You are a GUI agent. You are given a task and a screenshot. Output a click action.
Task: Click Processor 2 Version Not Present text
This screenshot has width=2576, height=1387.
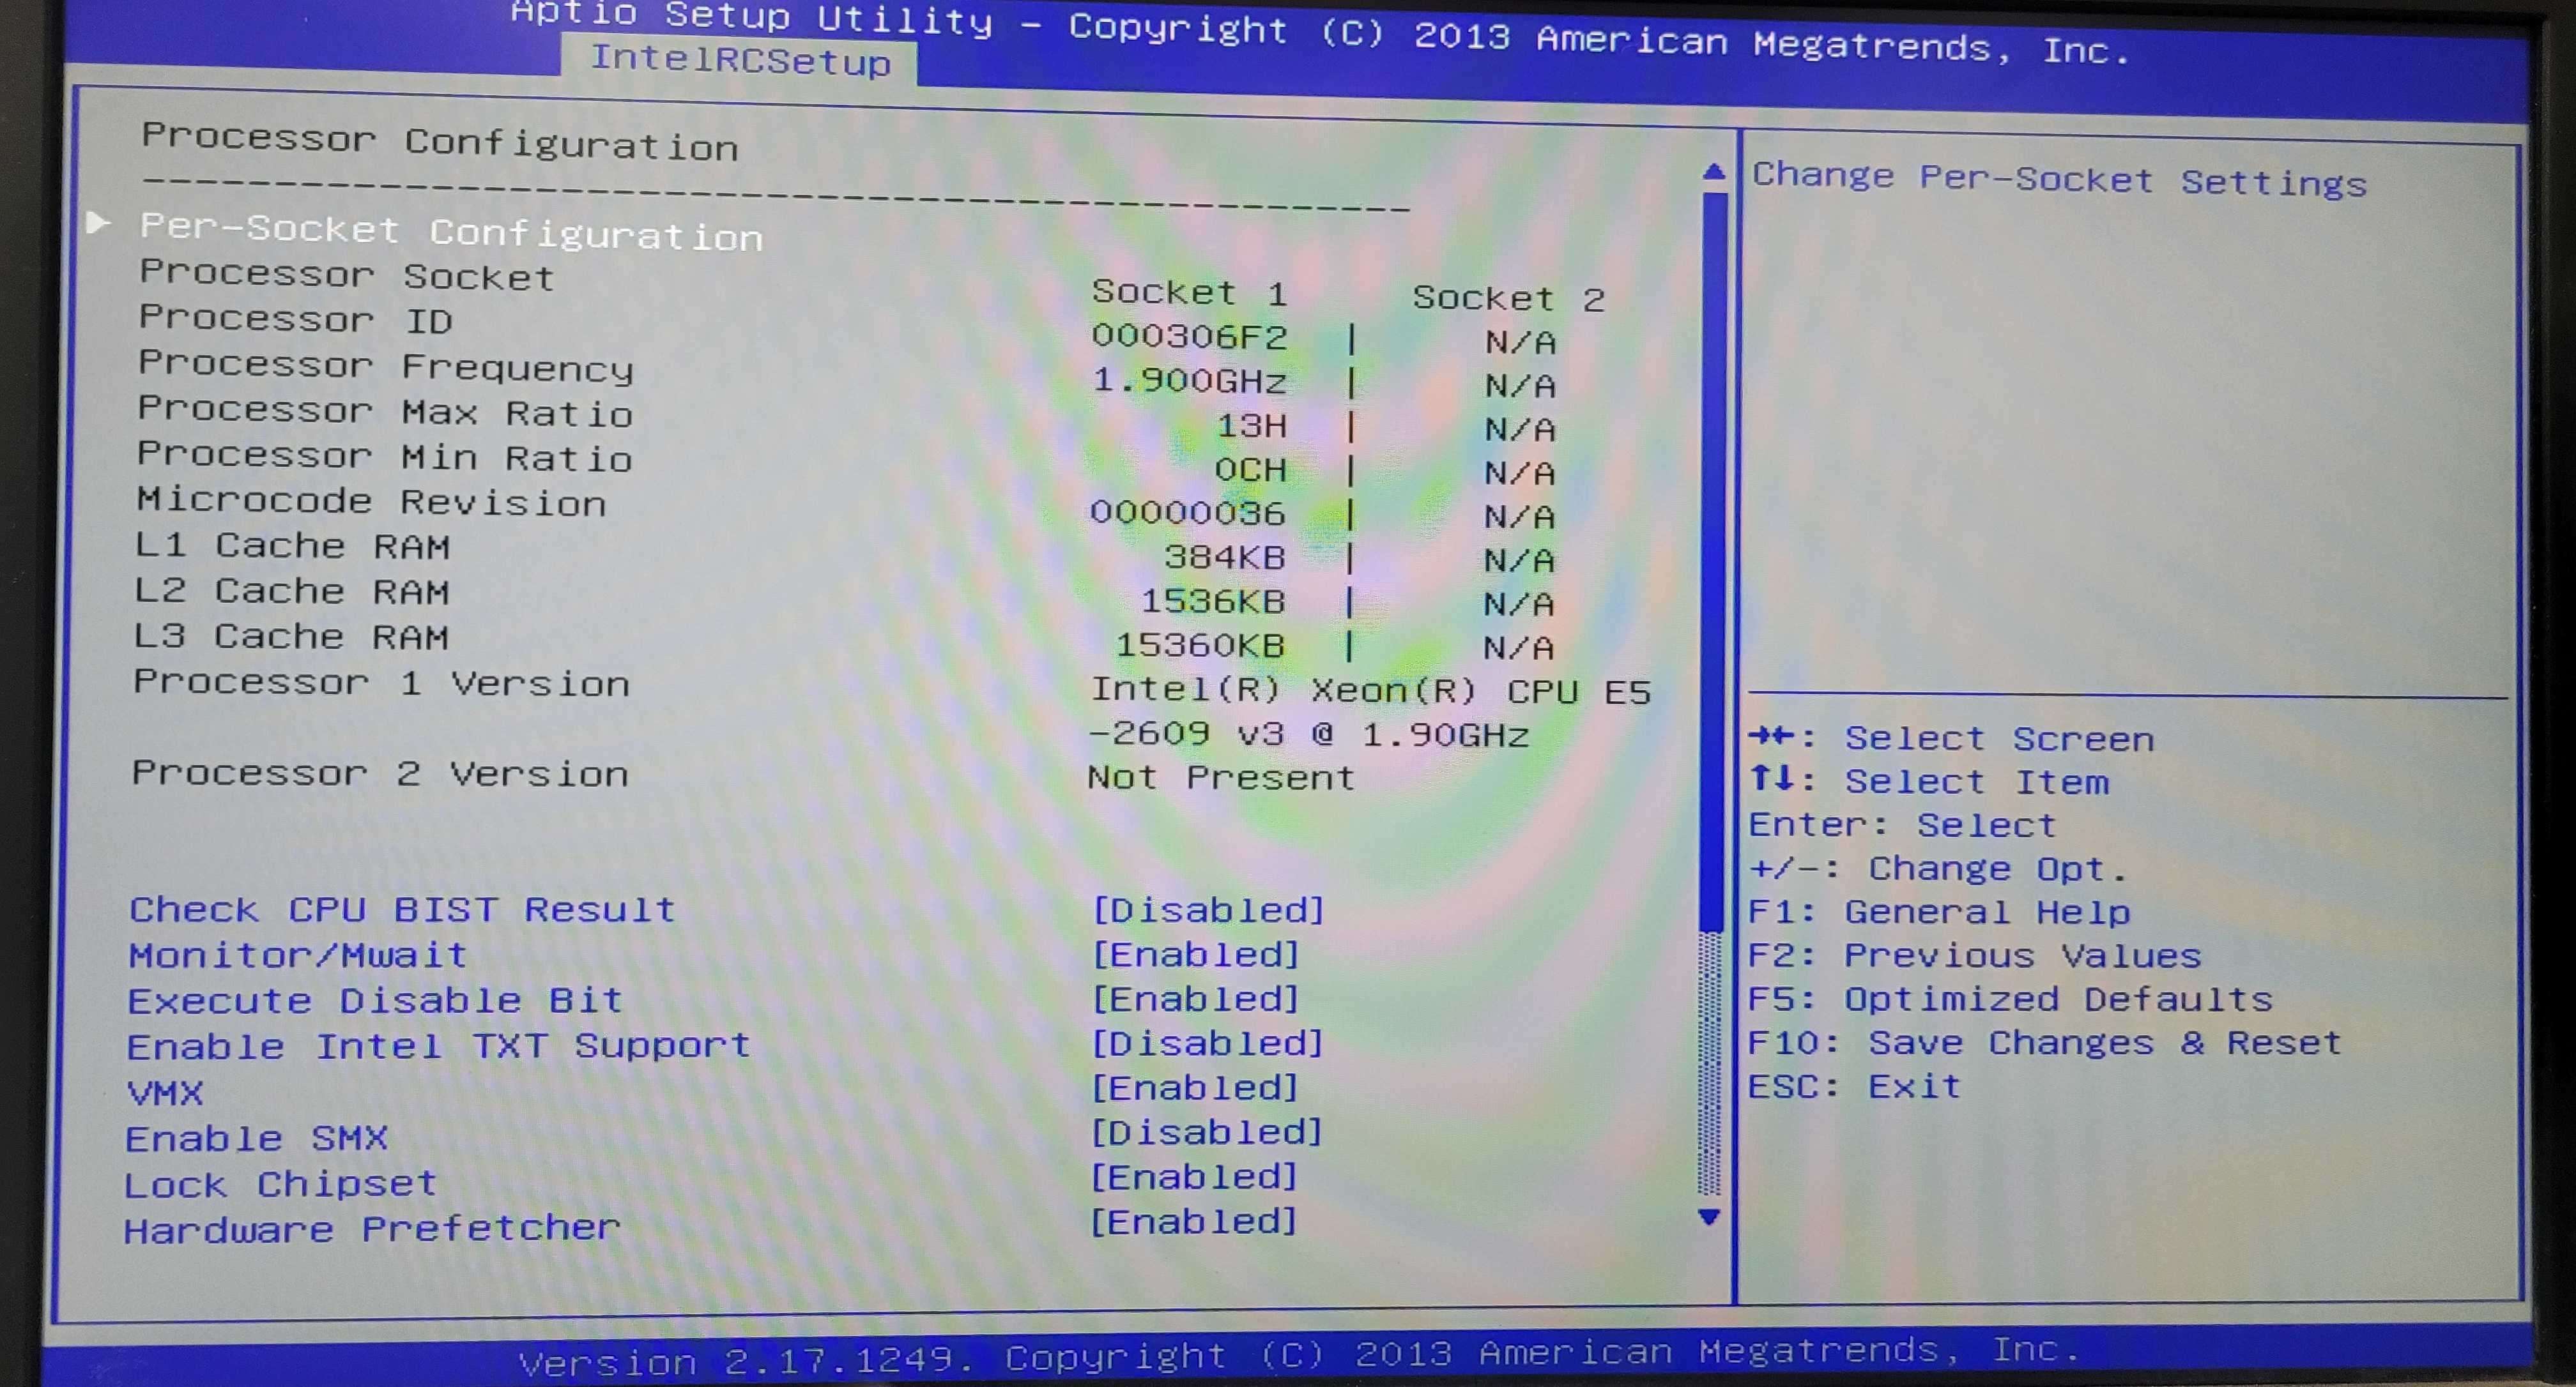tap(1221, 777)
